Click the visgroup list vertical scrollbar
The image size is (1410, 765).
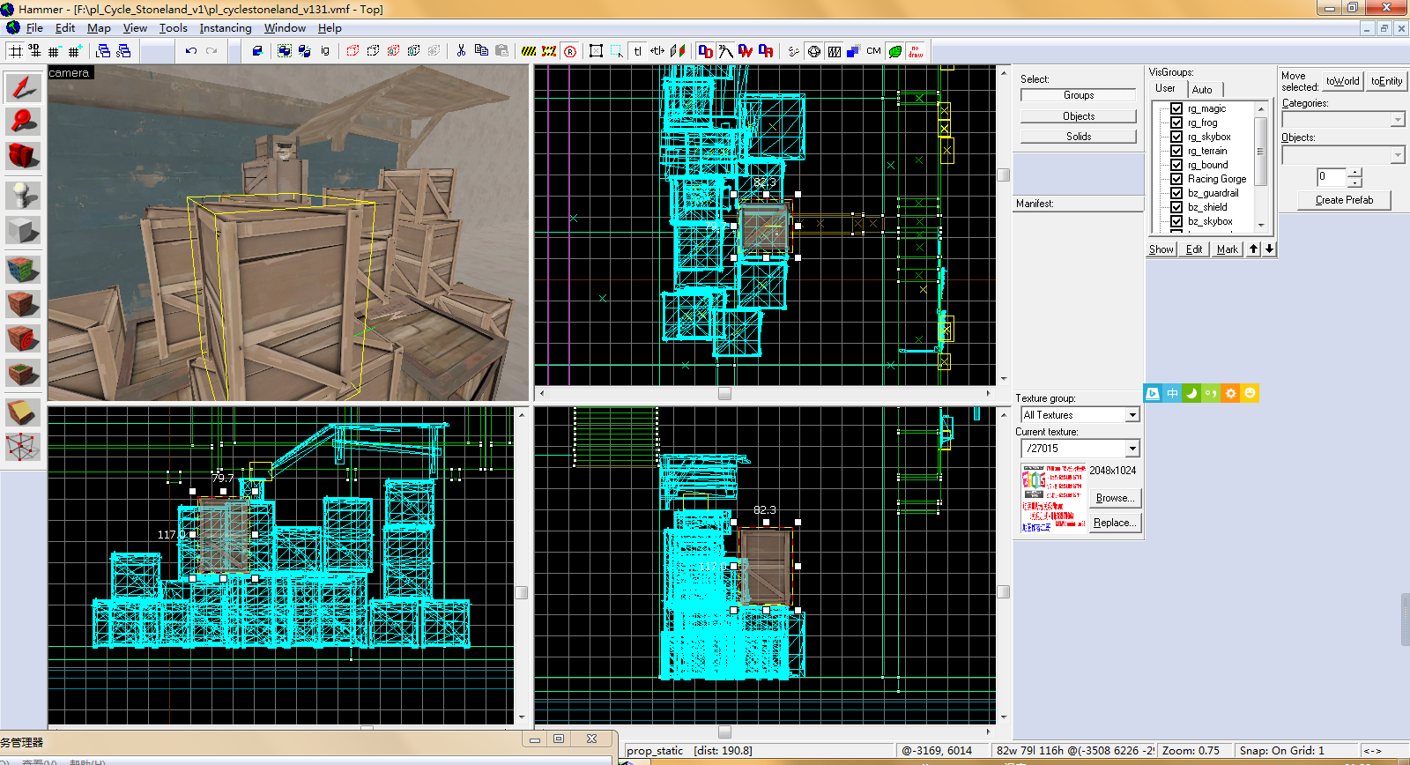click(x=1261, y=166)
